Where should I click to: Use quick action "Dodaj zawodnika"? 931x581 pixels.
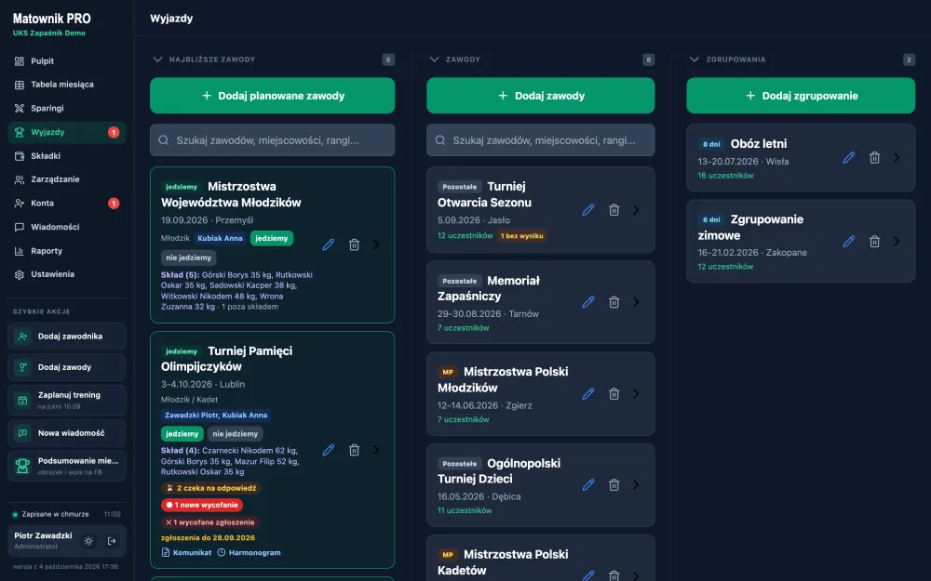(x=67, y=337)
